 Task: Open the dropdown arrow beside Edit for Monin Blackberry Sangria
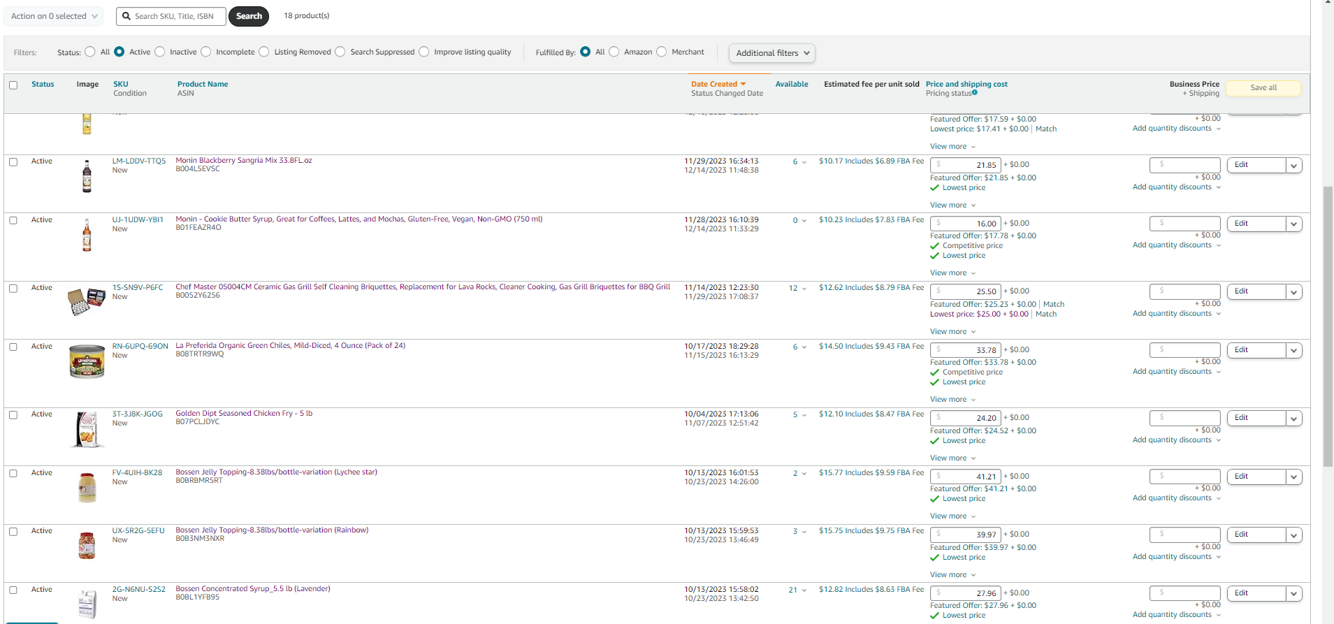[1294, 166]
